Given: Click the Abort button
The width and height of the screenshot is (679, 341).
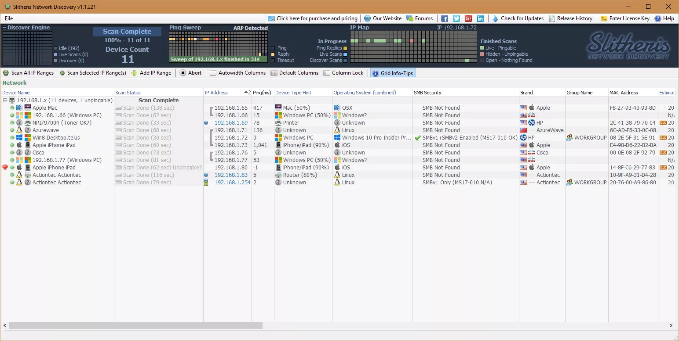Looking at the screenshot, I should (190, 73).
